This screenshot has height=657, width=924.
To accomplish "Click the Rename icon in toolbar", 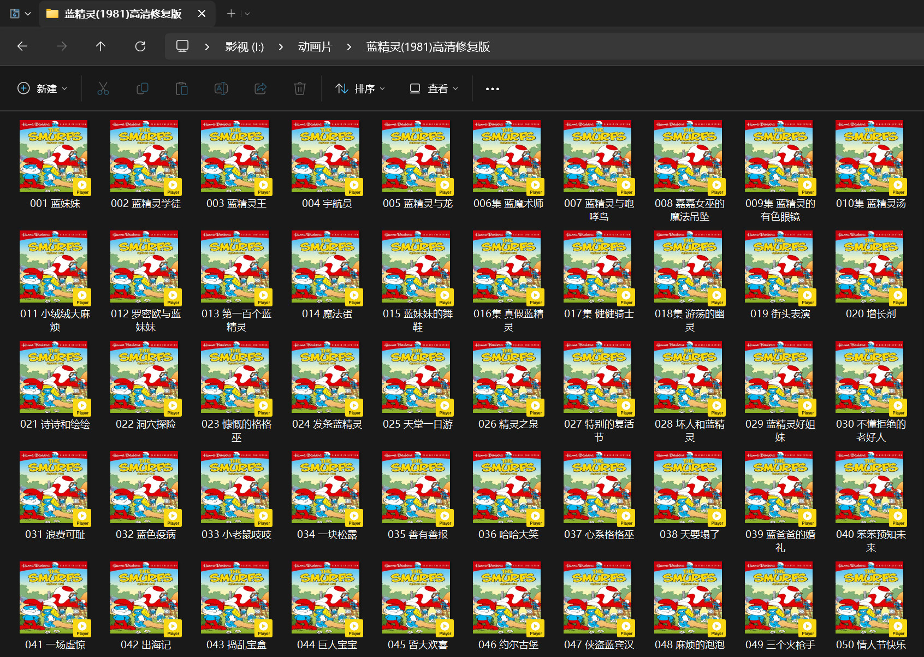I will tap(221, 88).
